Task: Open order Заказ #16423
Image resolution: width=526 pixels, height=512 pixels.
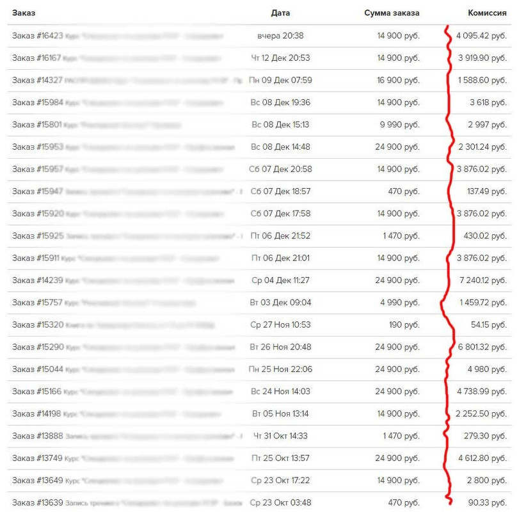Action: point(37,36)
